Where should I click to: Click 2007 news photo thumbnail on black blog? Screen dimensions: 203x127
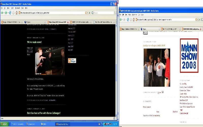click(50, 61)
